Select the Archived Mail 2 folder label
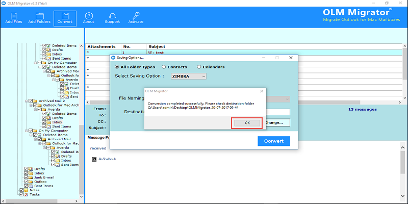Image resolution: width=408 pixels, height=204 pixels. coord(52,101)
